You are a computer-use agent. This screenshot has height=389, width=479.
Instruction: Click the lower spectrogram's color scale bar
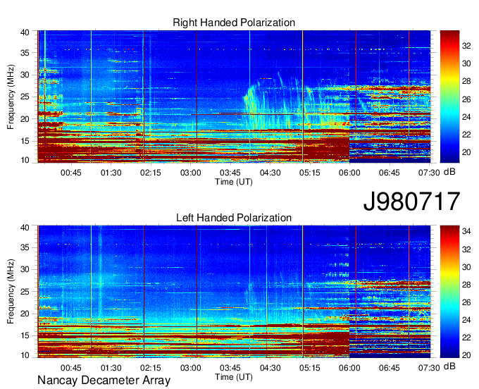[x=449, y=292]
